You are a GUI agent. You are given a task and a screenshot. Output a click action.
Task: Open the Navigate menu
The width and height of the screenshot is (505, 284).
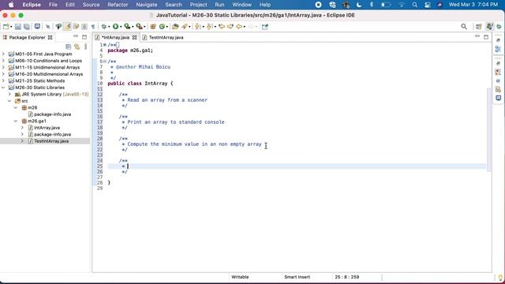point(147,5)
